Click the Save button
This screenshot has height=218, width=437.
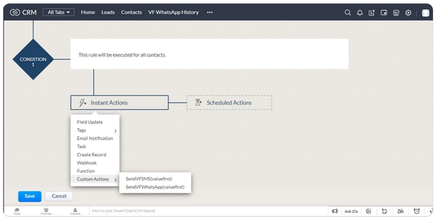click(x=30, y=196)
